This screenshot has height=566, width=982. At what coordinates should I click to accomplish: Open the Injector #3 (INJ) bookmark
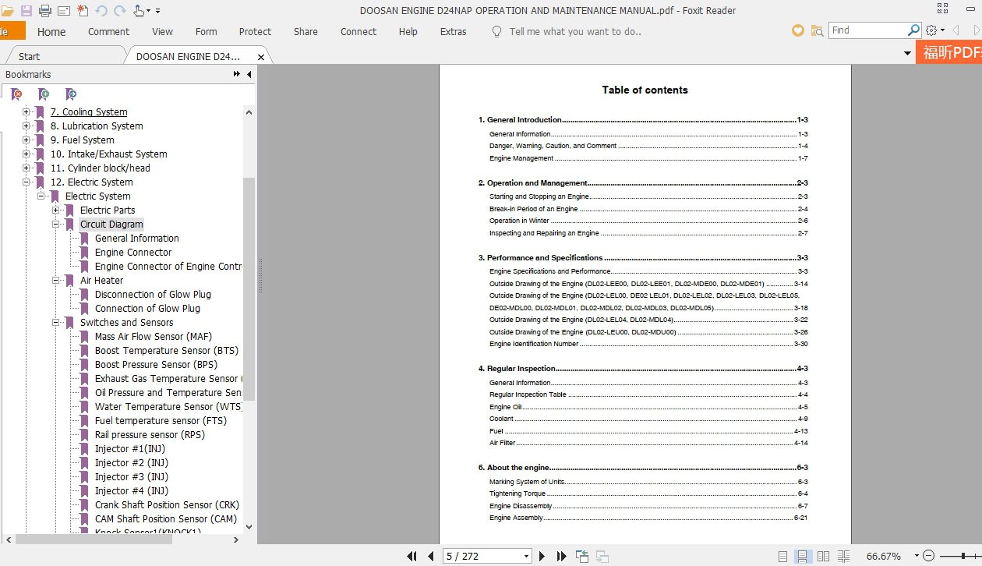click(x=132, y=477)
